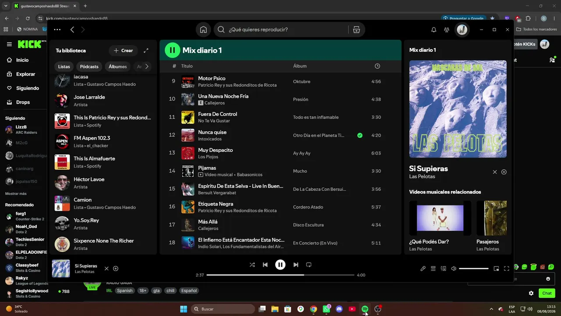561x316 pixels.
Task: Open the Las Pelotas album cover
Action: (458, 109)
